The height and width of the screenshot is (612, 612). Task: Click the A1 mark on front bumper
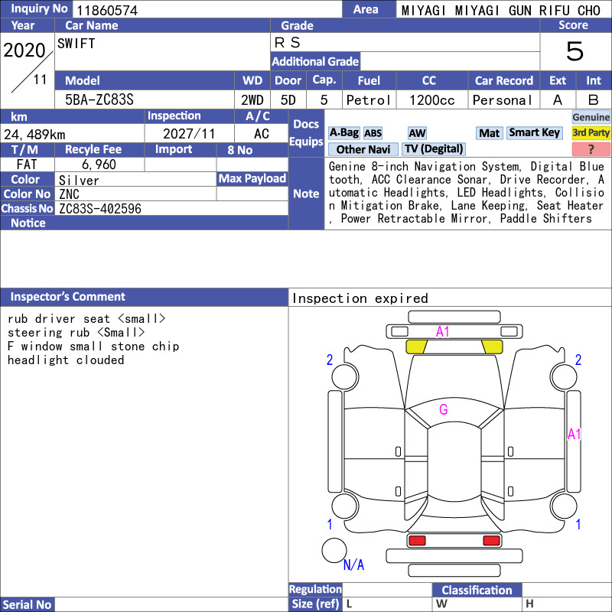point(443,332)
